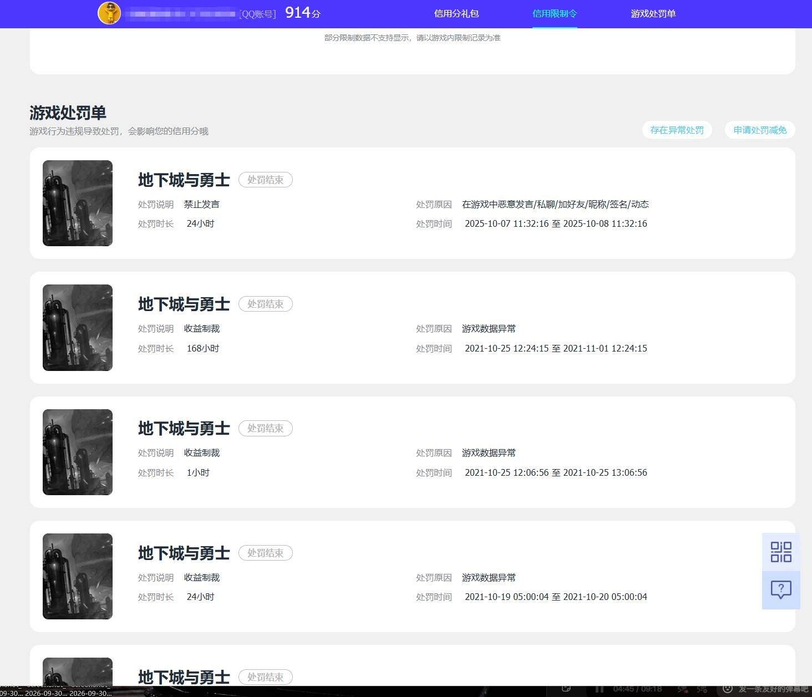The width and height of the screenshot is (812, 697).
Task: Switch to the 游戏处罚单 tab
Action: [653, 13]
